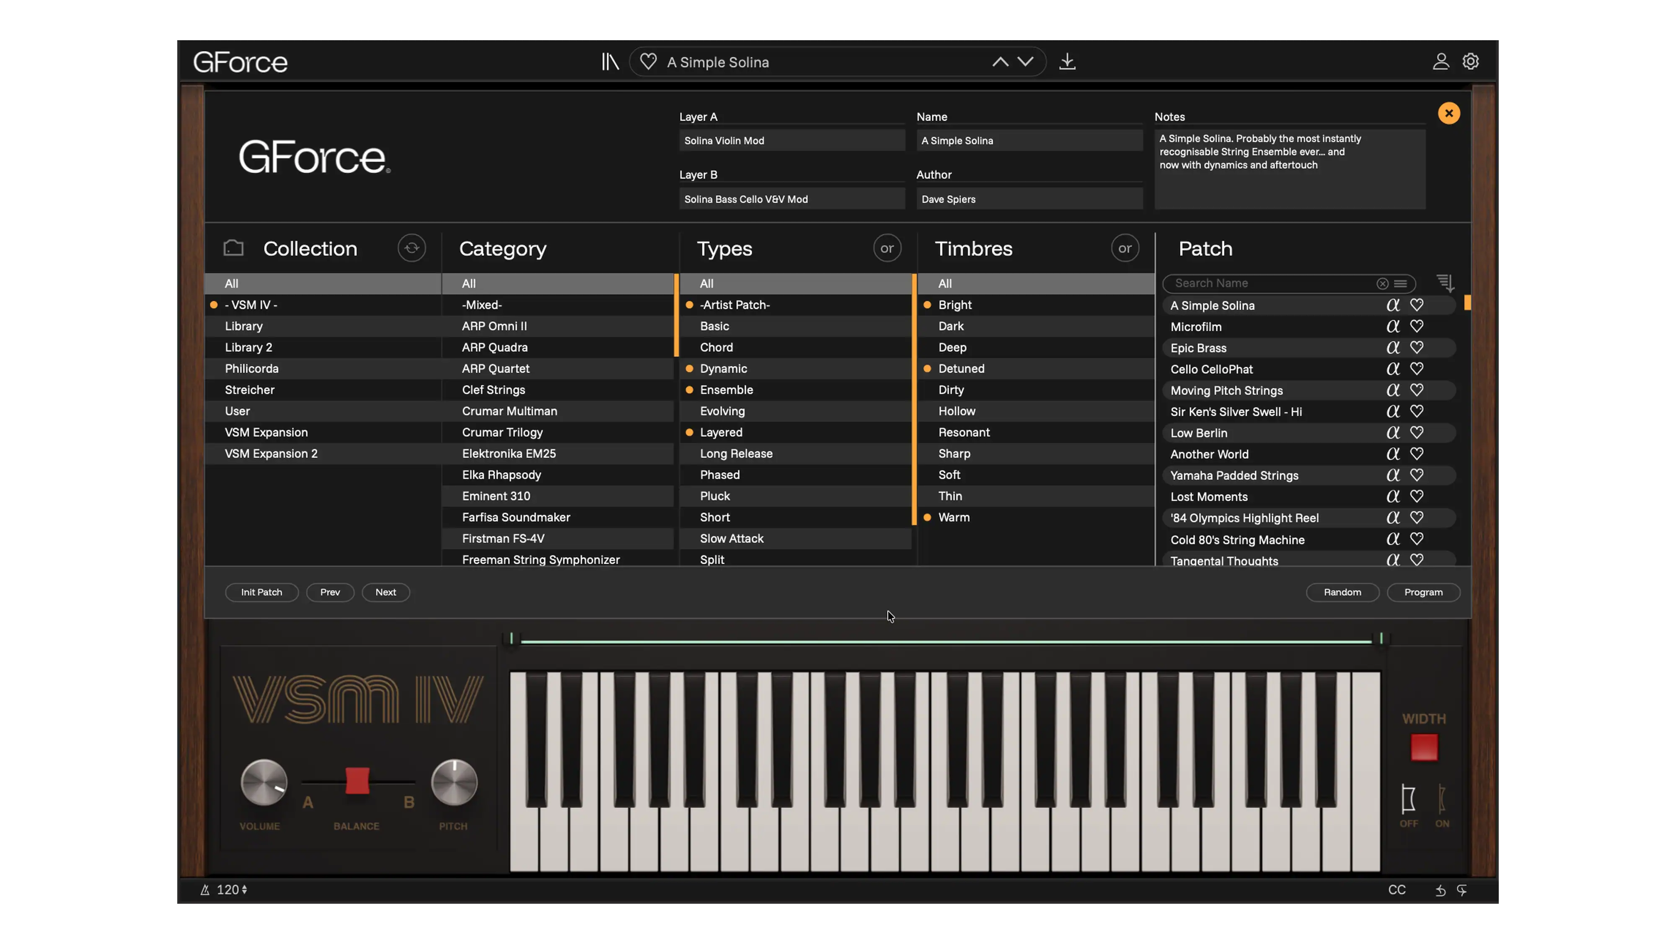Close the patch browser with orange X
The image size is (1676, 944).
tap(1448, 113)
